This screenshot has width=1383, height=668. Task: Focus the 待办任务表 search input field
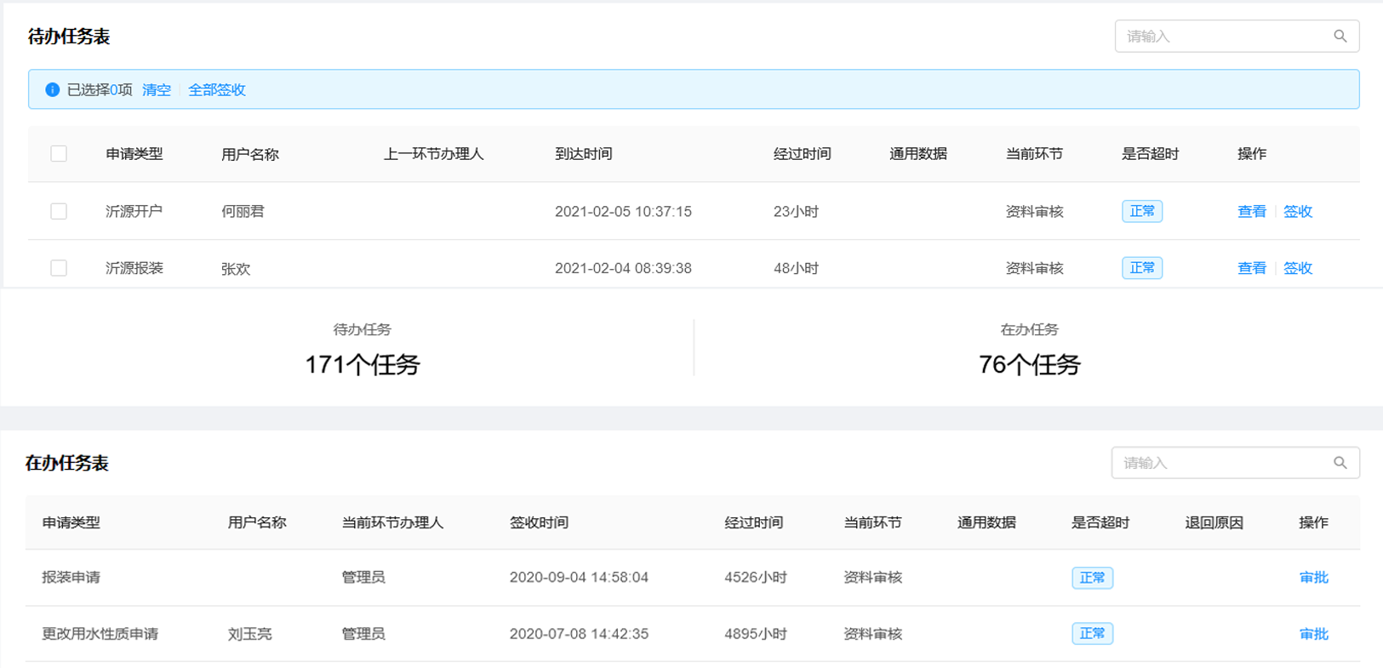point(1221,37)
